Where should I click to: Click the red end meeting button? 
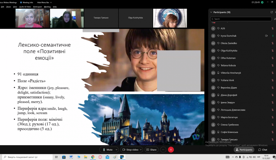pos(171,150)
